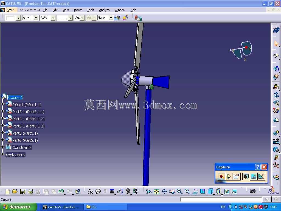Open the Formula f(x) editor
This screenshot has height=211, width=281.
tap(90, 191)
